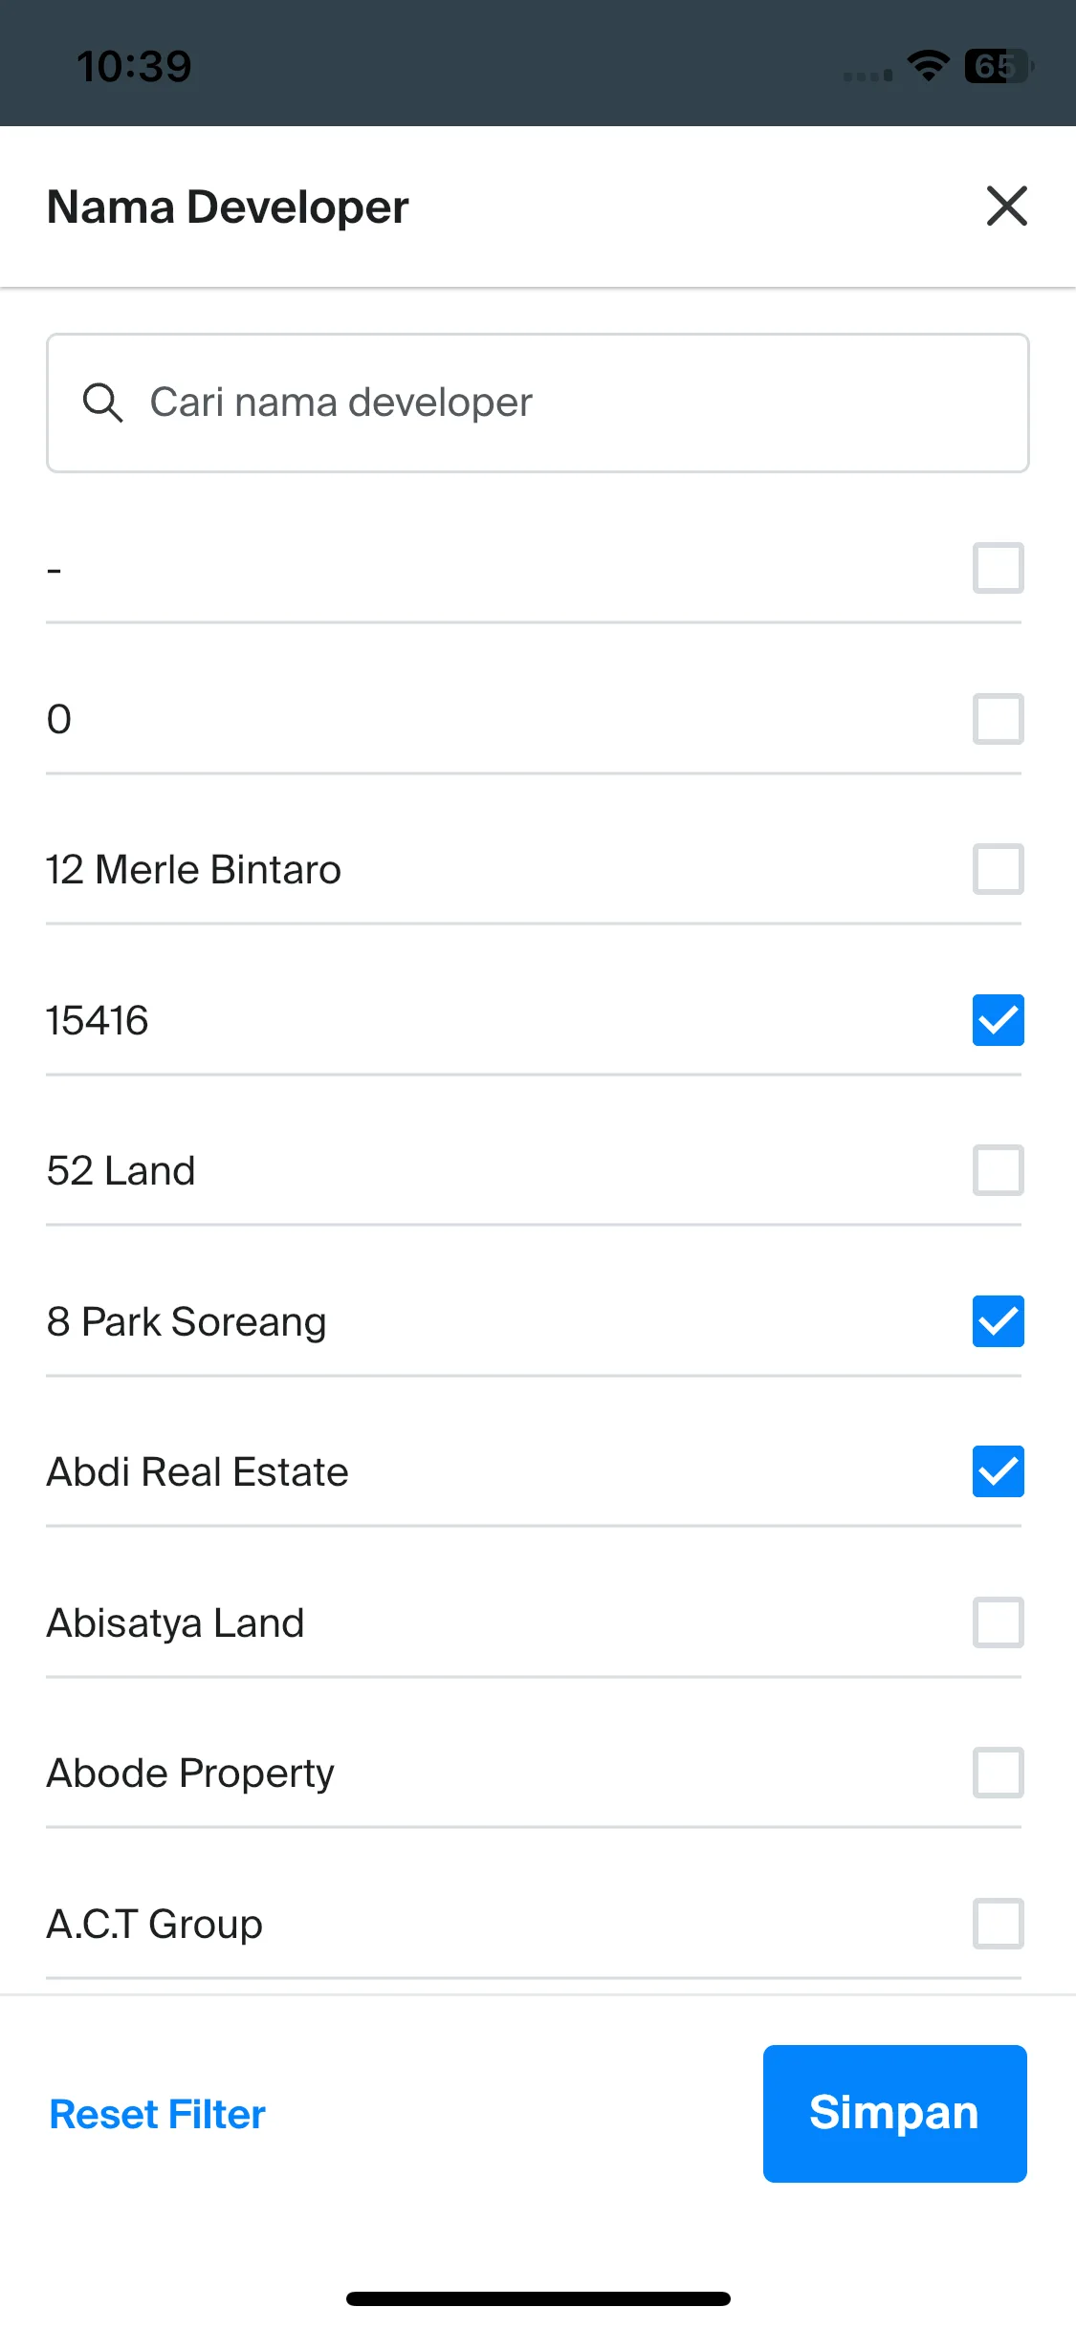Check the dash "-" developer checkbox
1076x2329 pixels.
pyautogui.click(x=998, y=568)
